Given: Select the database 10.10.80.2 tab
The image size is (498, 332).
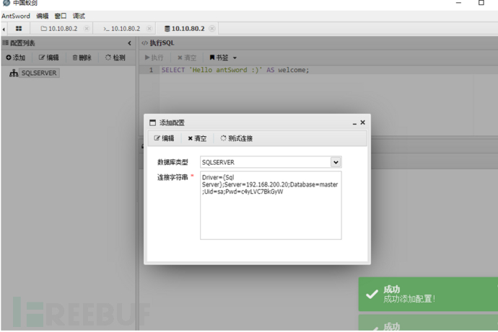Looking at the screenshot, I should pos(185,29).
